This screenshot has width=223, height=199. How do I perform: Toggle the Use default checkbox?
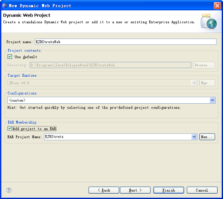tap(10, 57)
